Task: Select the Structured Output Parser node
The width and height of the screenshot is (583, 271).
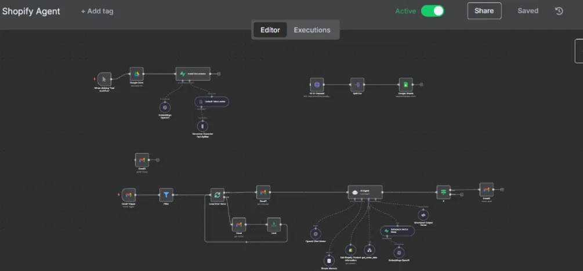Action: (x=423, y=215)
